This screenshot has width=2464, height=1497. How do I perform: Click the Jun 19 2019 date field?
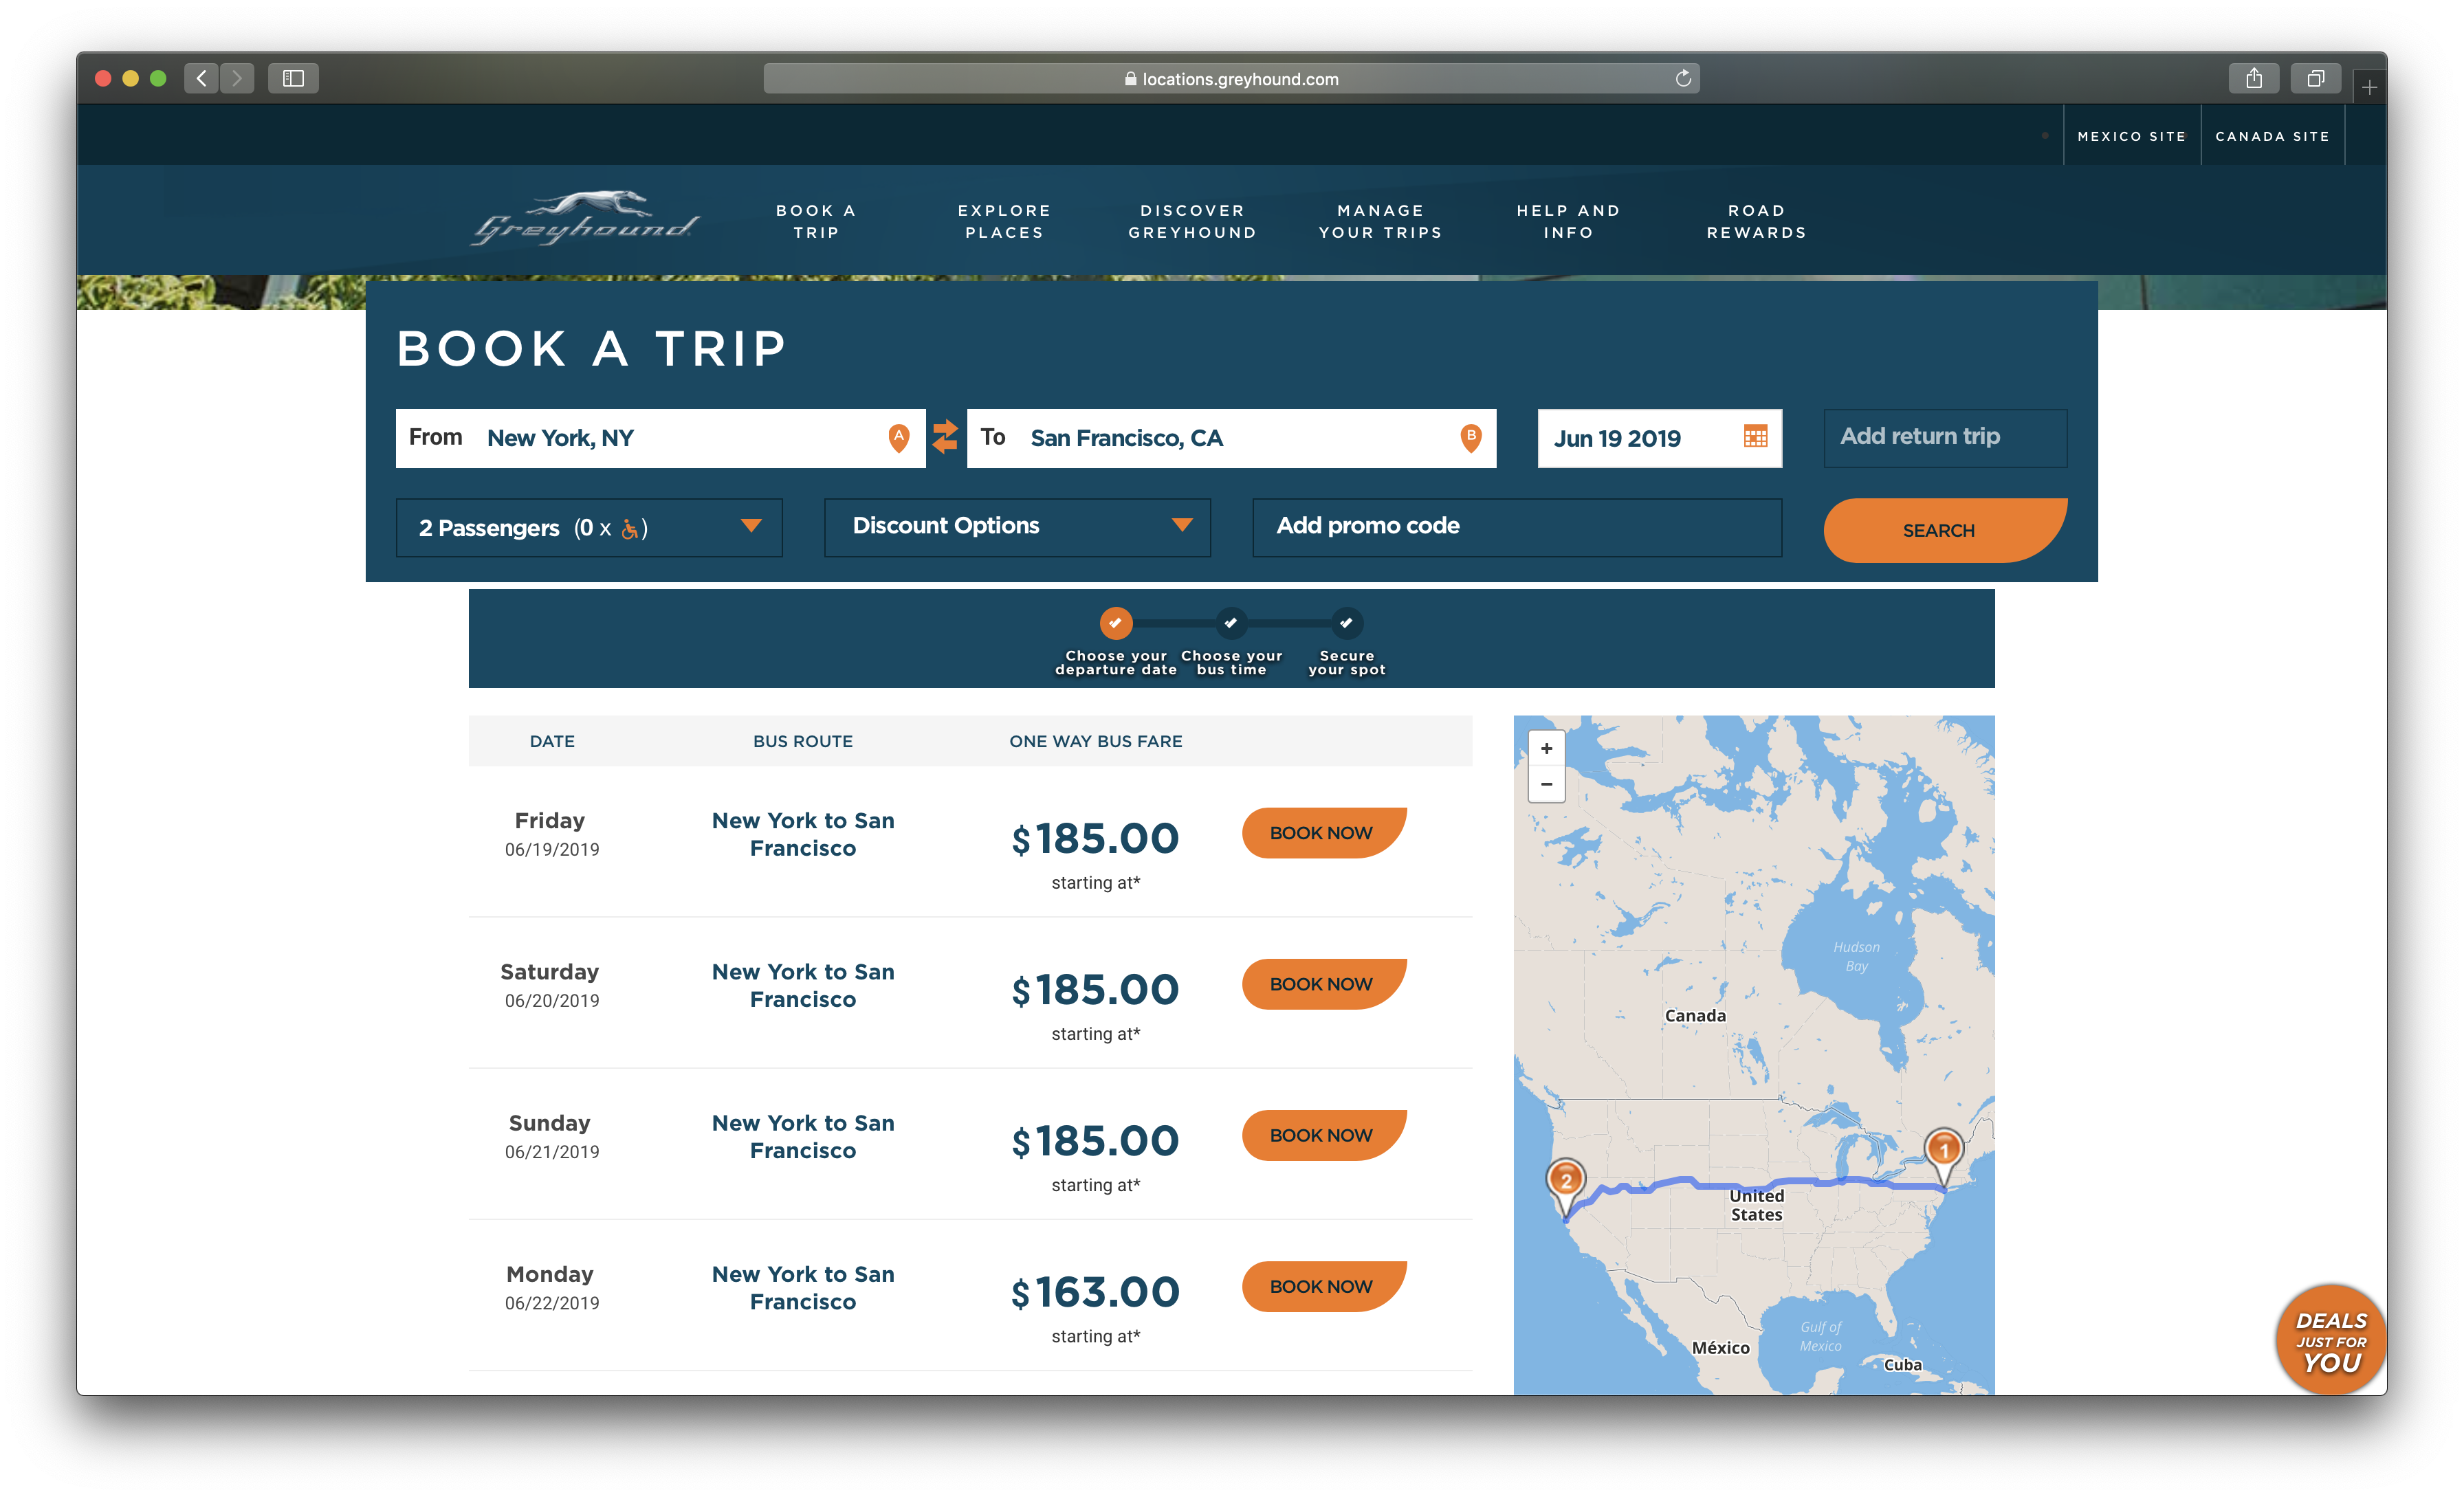tap(1659, 437)
